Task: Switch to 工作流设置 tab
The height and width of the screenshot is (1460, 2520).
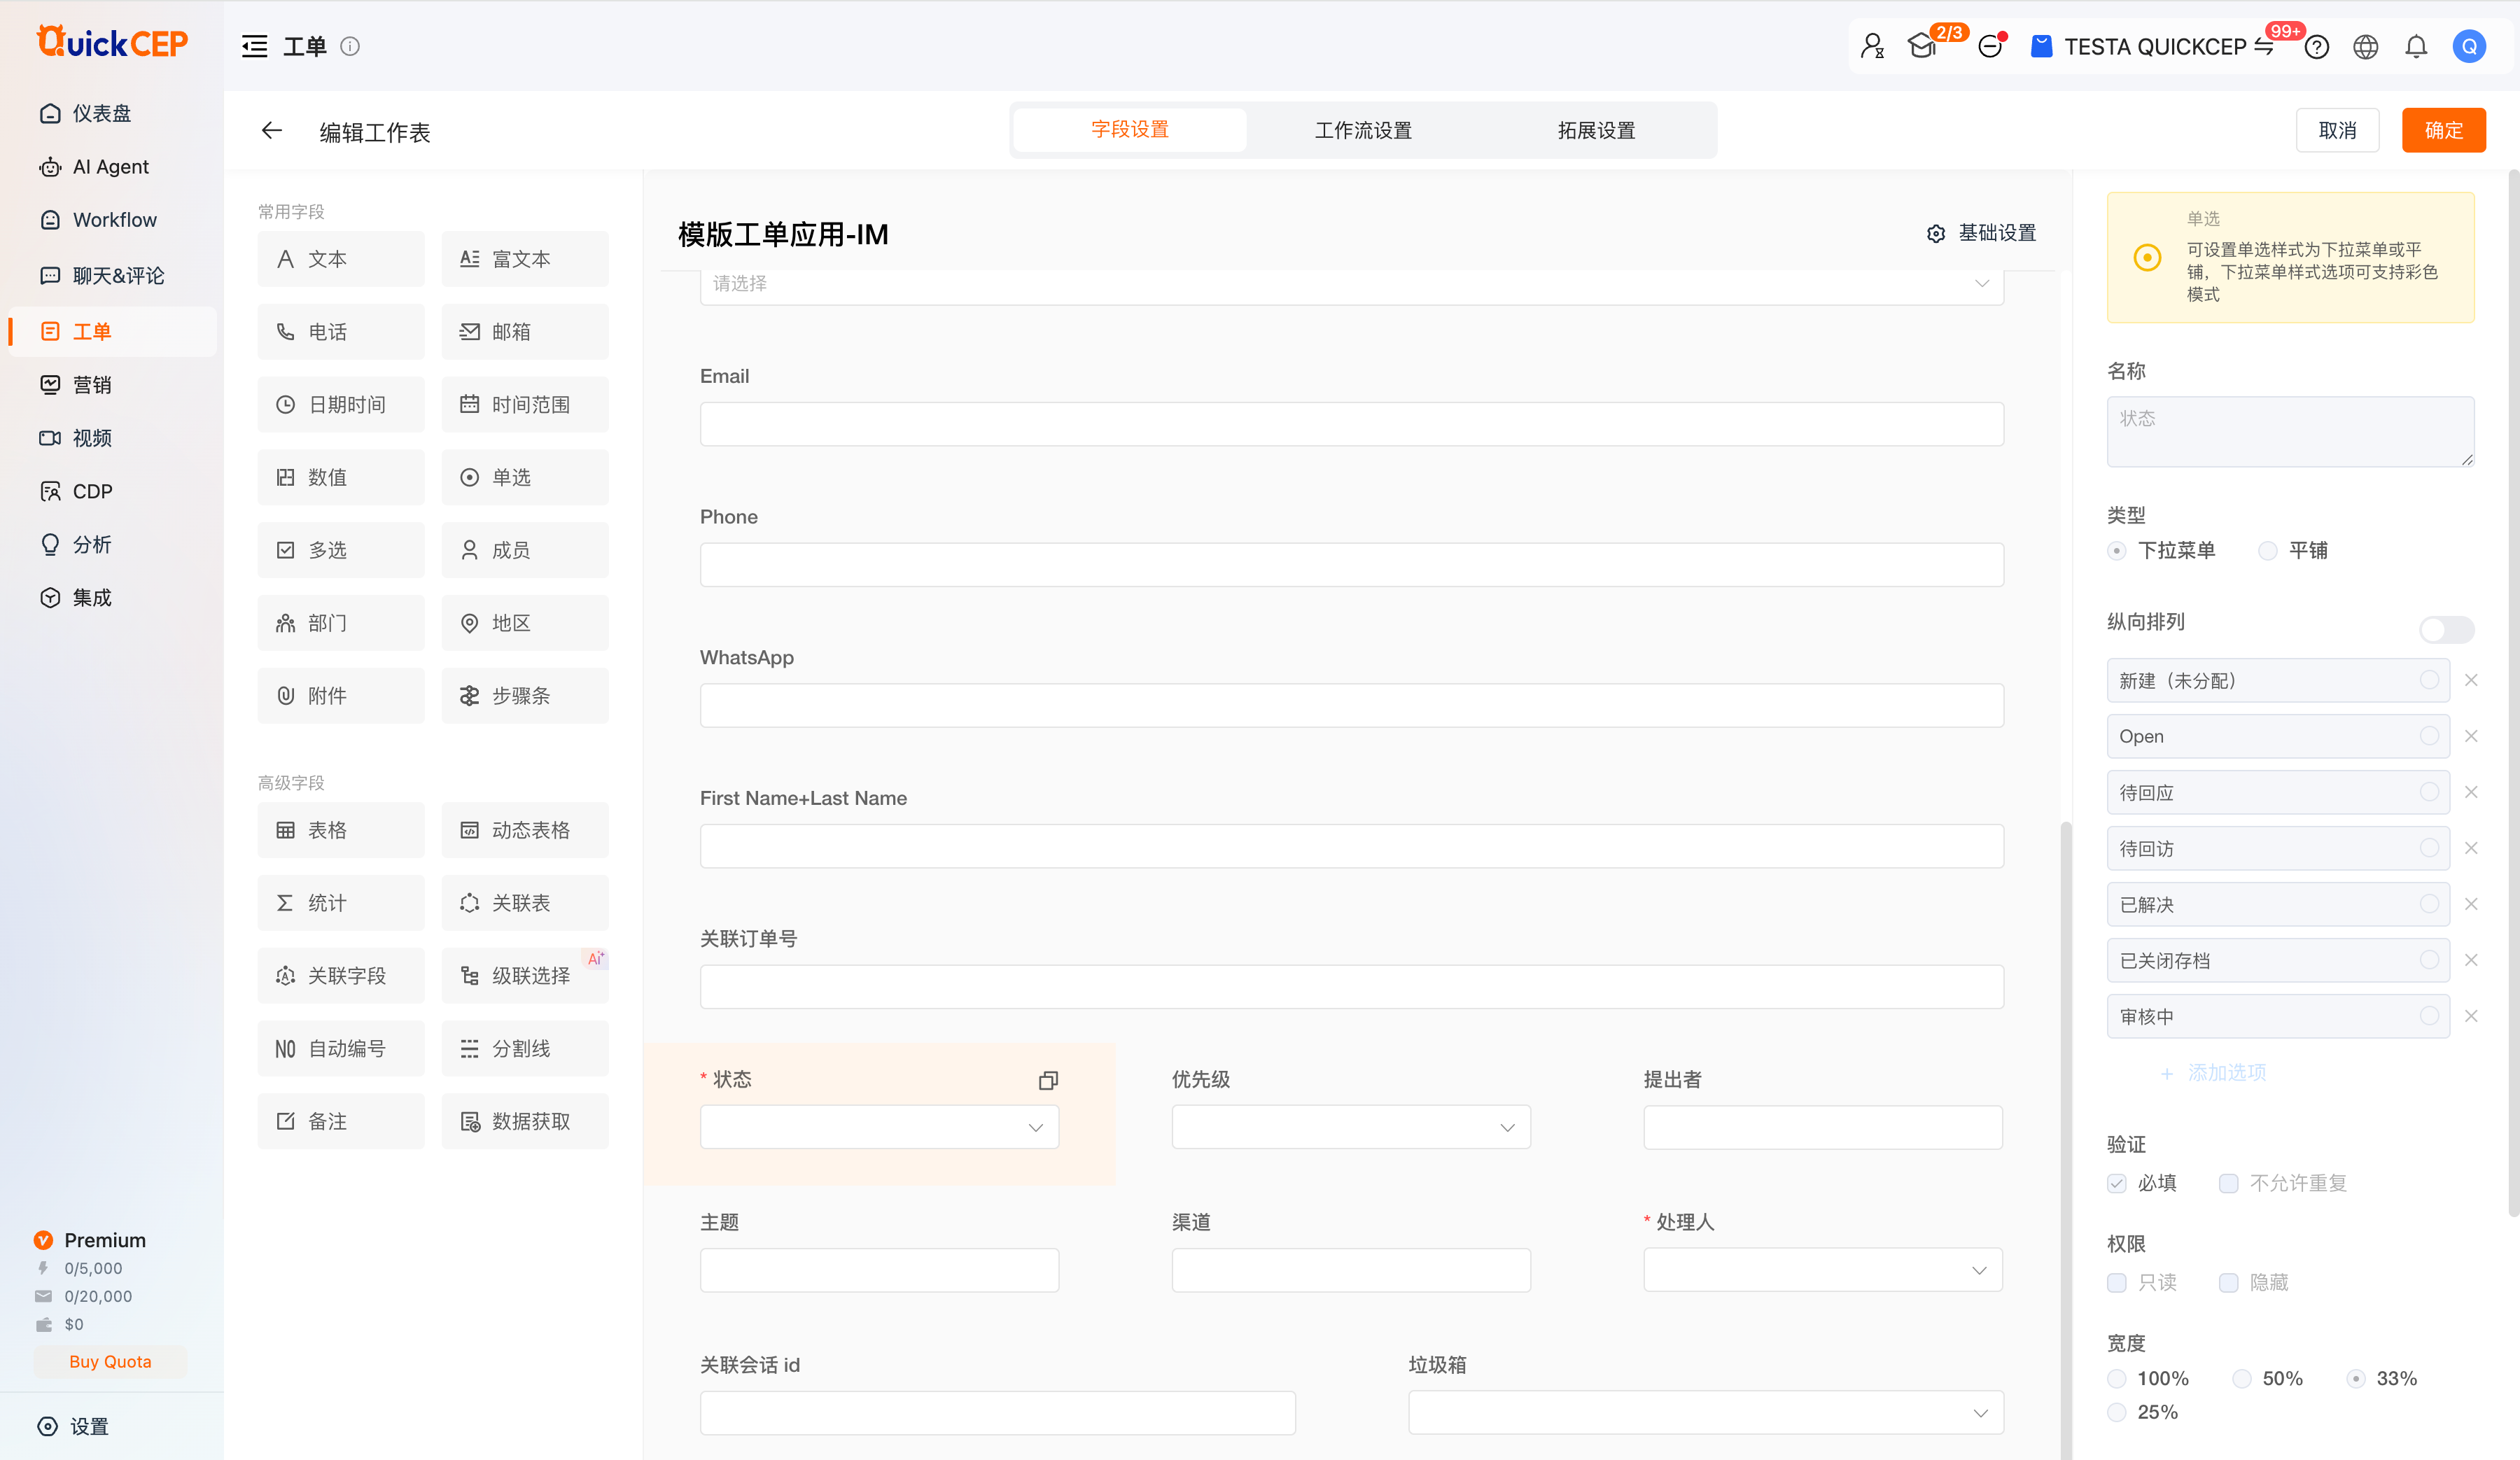Action: coord(1362,131)
